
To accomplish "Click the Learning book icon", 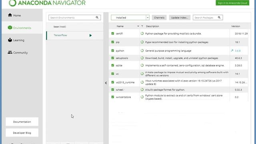I will (10, 40).
